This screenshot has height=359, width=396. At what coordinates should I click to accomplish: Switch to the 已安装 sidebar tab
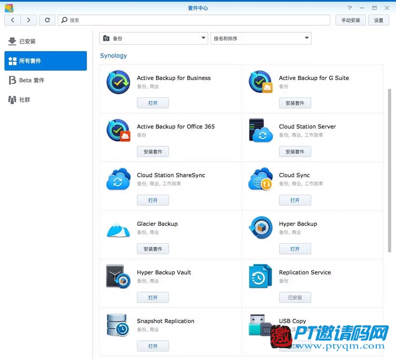27,42
